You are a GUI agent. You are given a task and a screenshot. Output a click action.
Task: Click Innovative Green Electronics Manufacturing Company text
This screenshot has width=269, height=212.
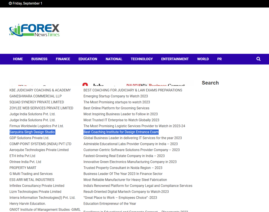pos(130,162)
